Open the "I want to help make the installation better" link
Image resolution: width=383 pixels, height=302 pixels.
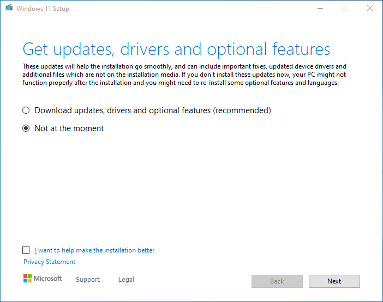pyautogui.click(x=94, y=250)
